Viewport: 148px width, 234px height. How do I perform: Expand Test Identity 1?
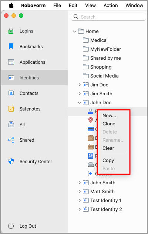click(80, 200)
